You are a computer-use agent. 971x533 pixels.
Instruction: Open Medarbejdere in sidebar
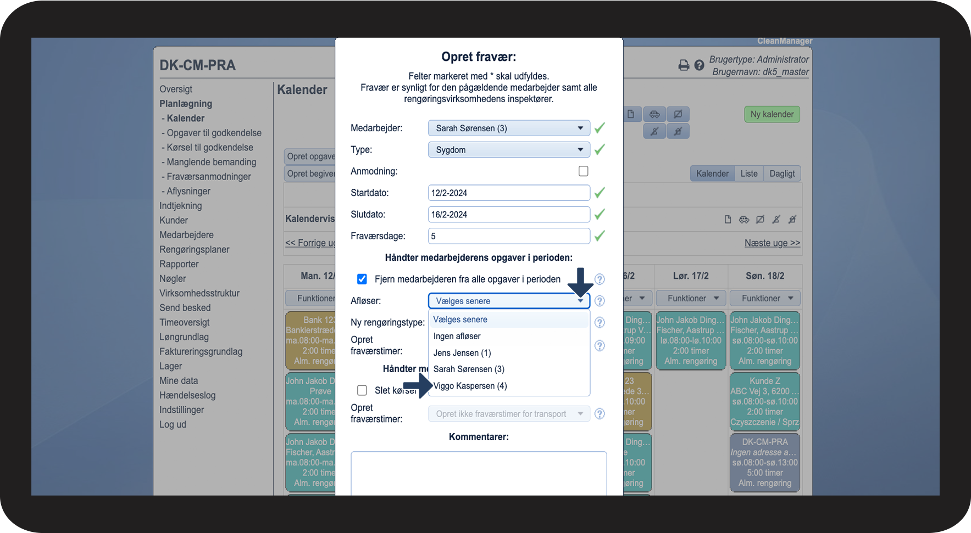[186, 235]
